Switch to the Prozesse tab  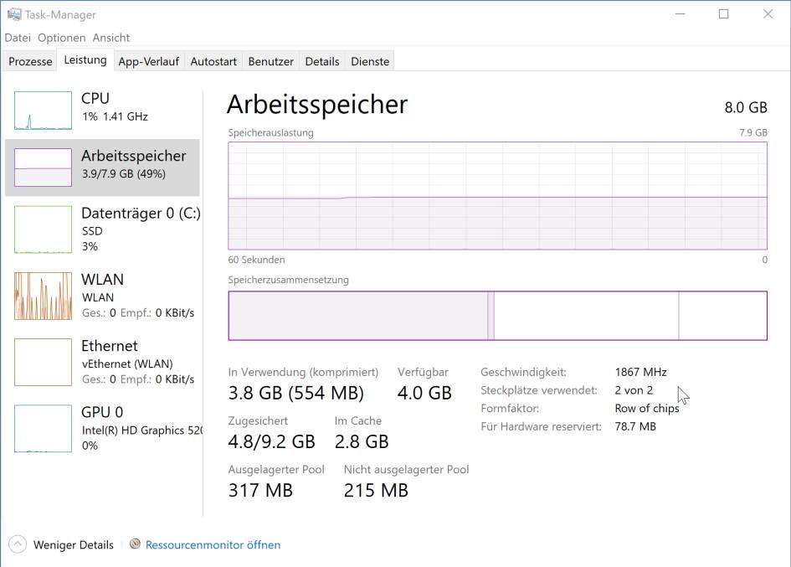30,61
